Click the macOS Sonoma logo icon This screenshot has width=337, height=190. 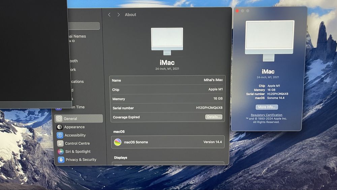tap(118, 142)
